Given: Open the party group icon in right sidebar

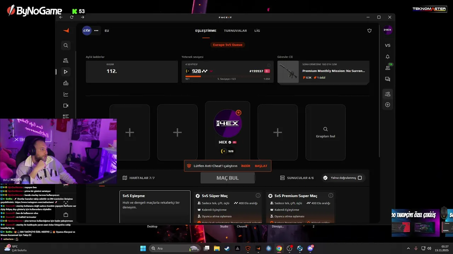Looking at the screenshot, I should pos(388,94).
